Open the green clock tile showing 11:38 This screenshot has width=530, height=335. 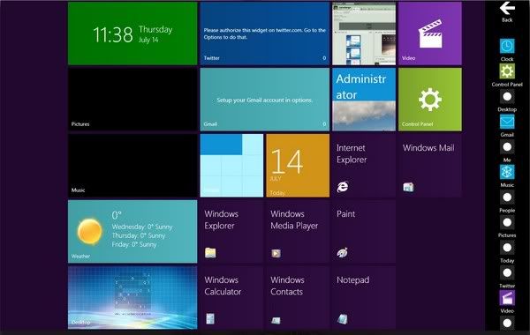coord(132,33)
